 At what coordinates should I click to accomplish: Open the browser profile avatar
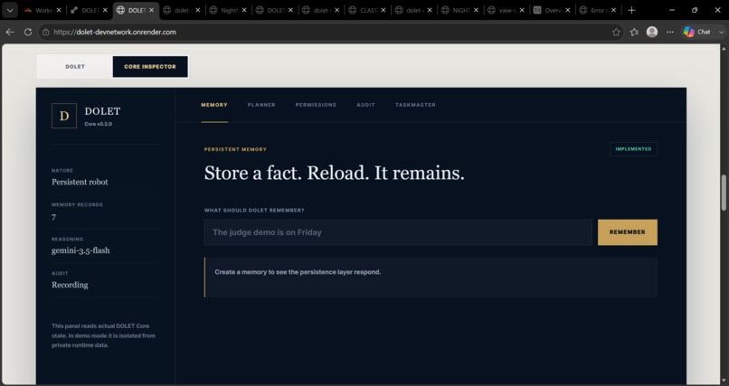point(652,32)
